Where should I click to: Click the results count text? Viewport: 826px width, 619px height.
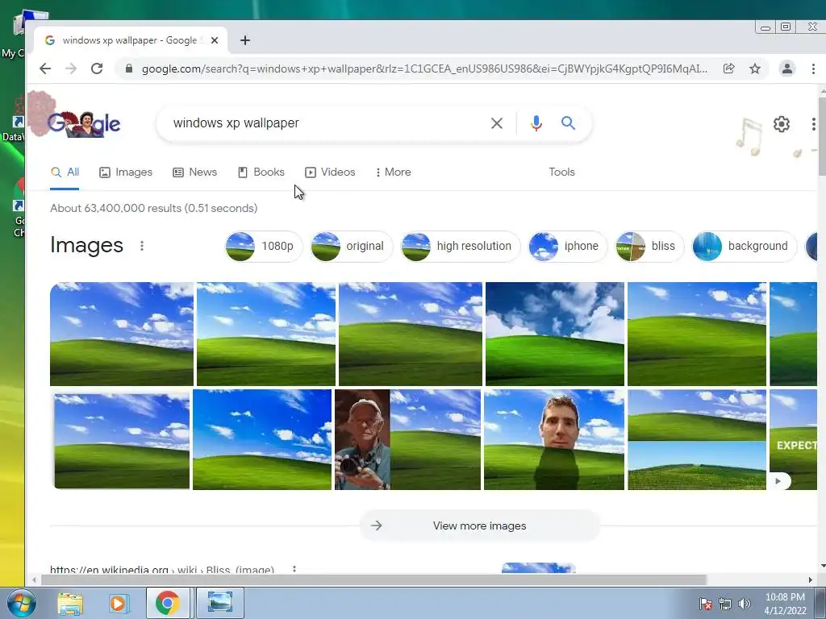click(x=154, y=208)
